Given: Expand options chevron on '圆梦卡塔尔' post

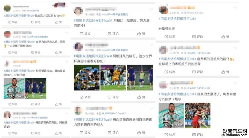Looking at the screenshot, I should tap(236, 83).
